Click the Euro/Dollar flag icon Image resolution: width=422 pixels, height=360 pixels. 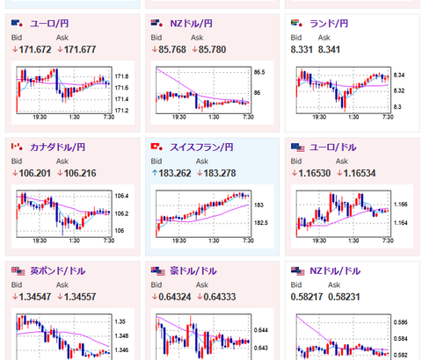click(x=298, y=148)
